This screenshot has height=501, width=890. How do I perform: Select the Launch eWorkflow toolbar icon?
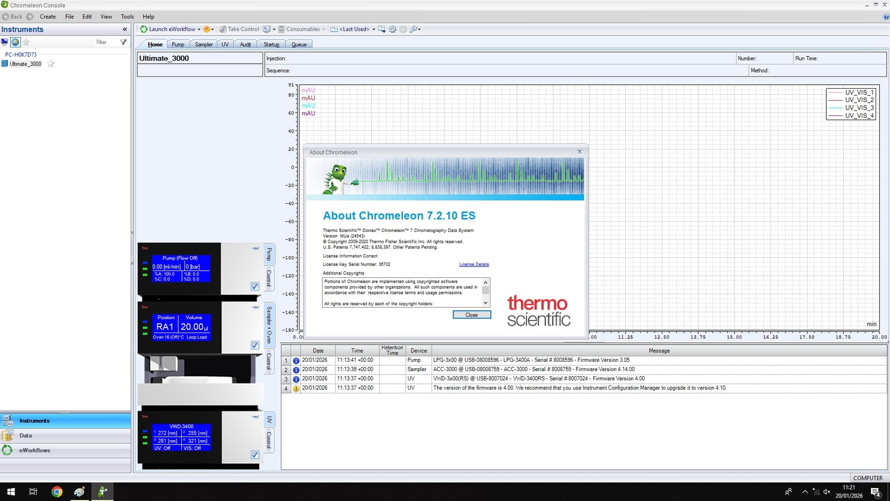(x=143, y=29)
